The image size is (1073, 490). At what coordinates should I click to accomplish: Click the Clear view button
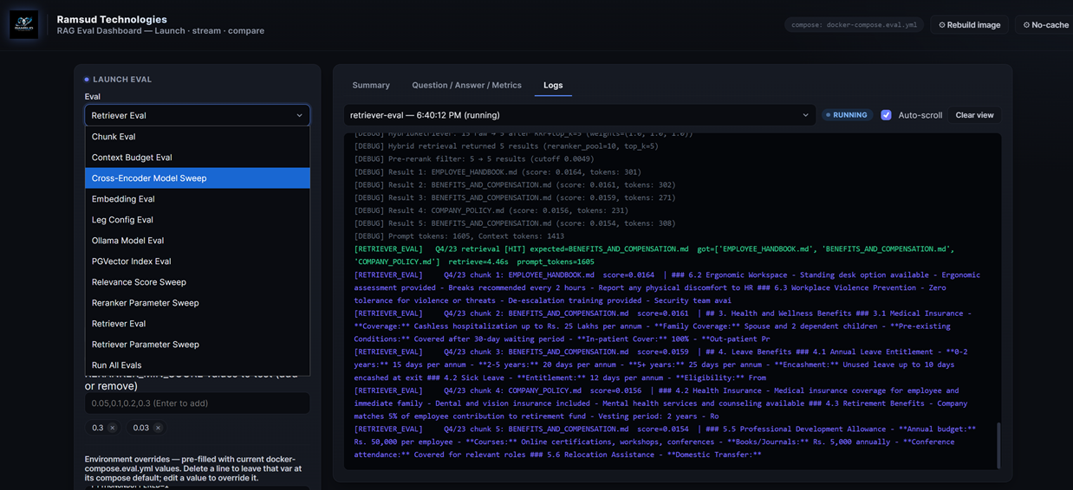click(974, 115)
